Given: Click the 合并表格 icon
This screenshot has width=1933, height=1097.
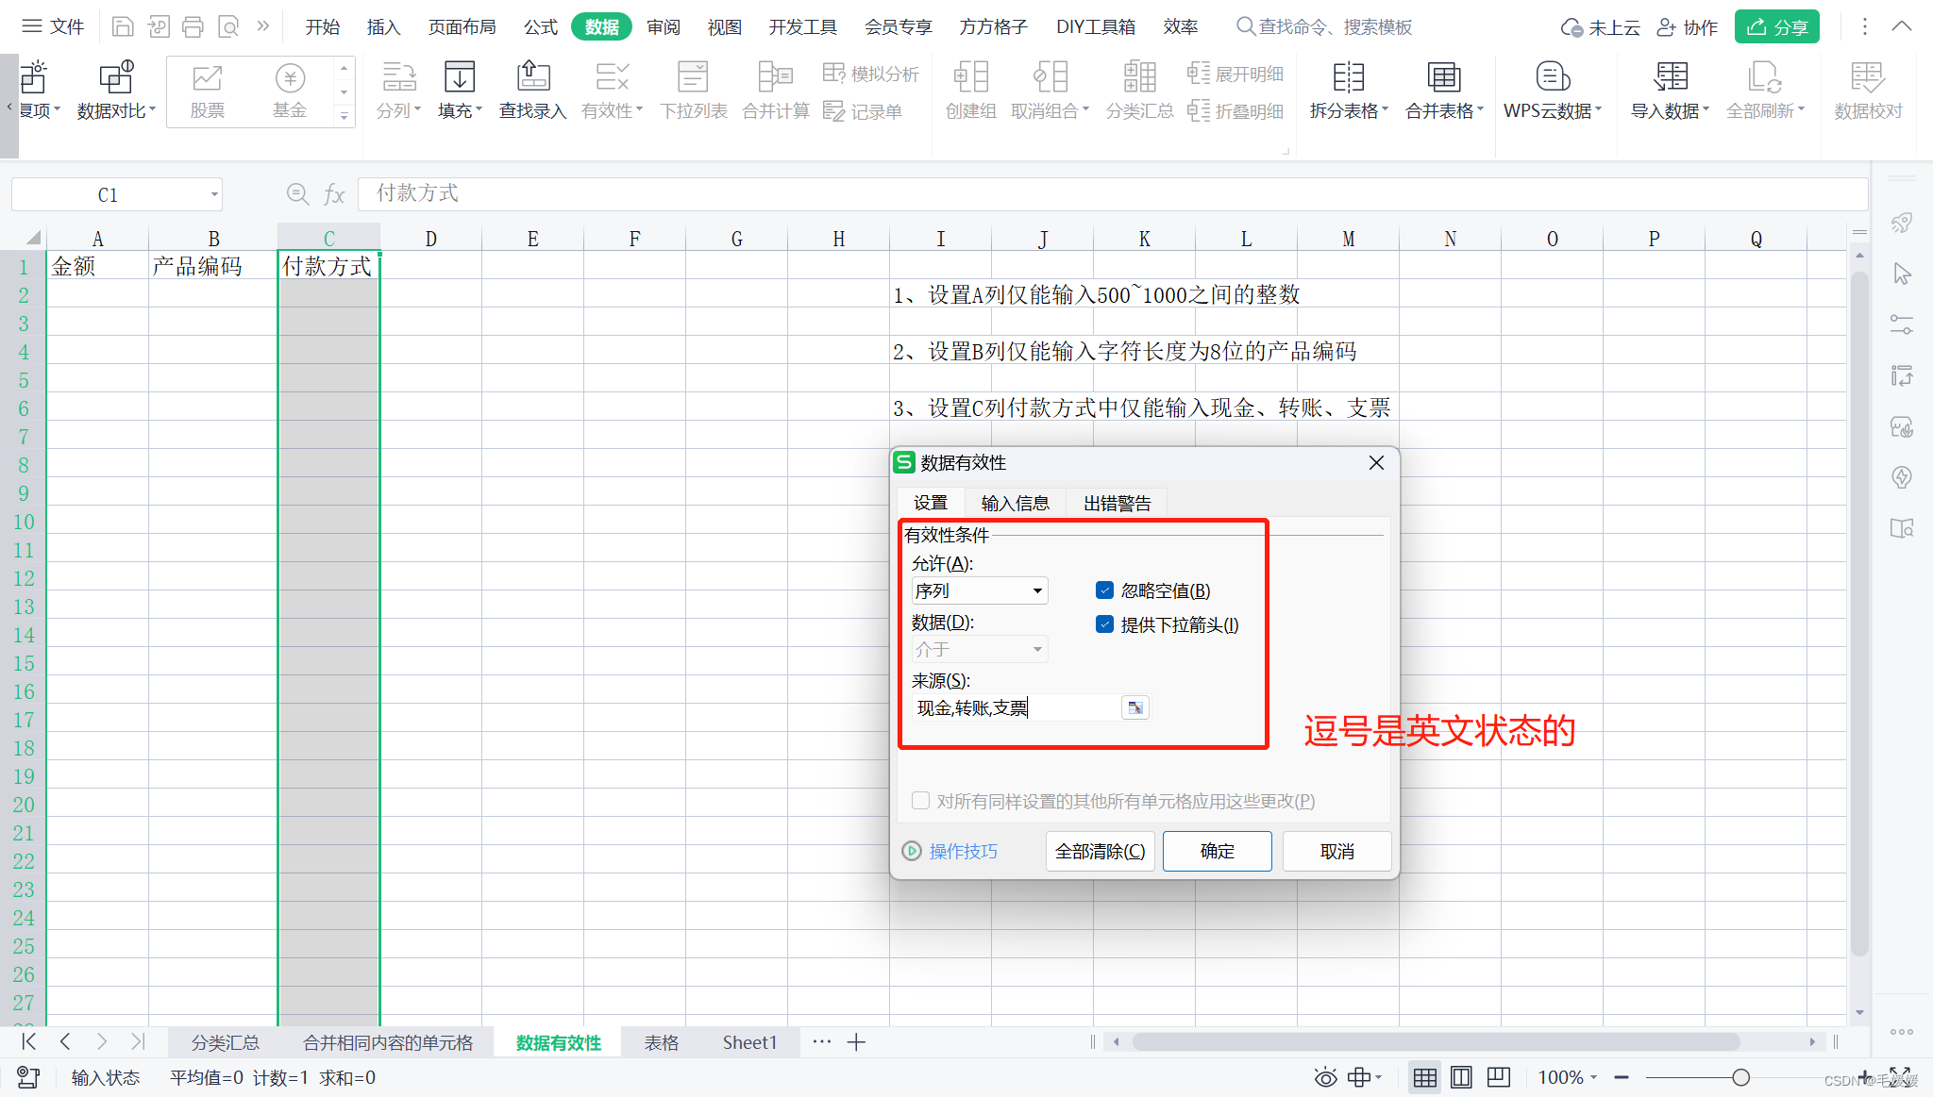Looking at the screenshot, I should 1443,90.
